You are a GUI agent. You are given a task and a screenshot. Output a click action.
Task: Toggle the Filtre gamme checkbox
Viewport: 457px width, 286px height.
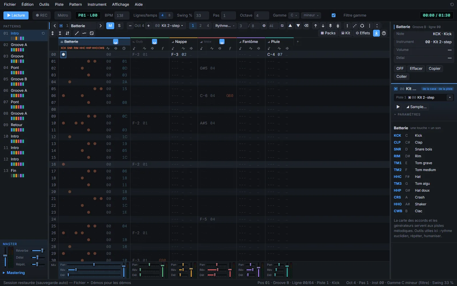coord(334,15)
